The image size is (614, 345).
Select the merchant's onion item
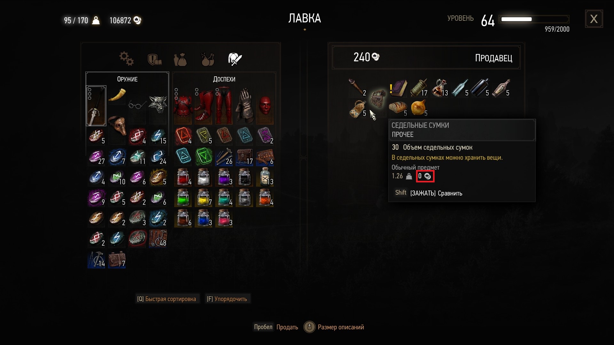(x=419, y=108)
